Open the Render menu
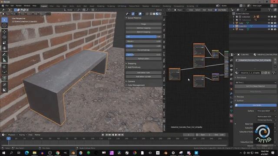The width and height of the screenshot is (278, 156). [x=19, y=6]
